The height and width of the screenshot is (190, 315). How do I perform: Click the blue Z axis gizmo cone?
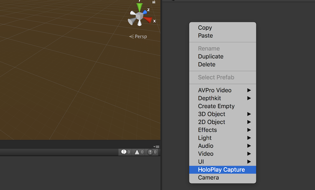pyautogui.click(x=145, y=12)
